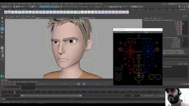The width and height of the screenshot is (189, 106).
Task: Click the New Scene icon
Action: click(x=14, y=6)
